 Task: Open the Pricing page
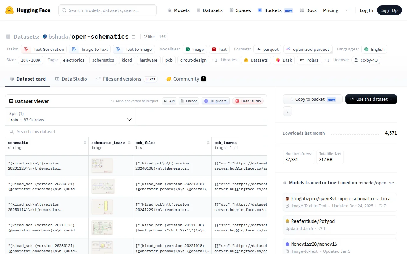pyautogui.click(x=331, y=10)
